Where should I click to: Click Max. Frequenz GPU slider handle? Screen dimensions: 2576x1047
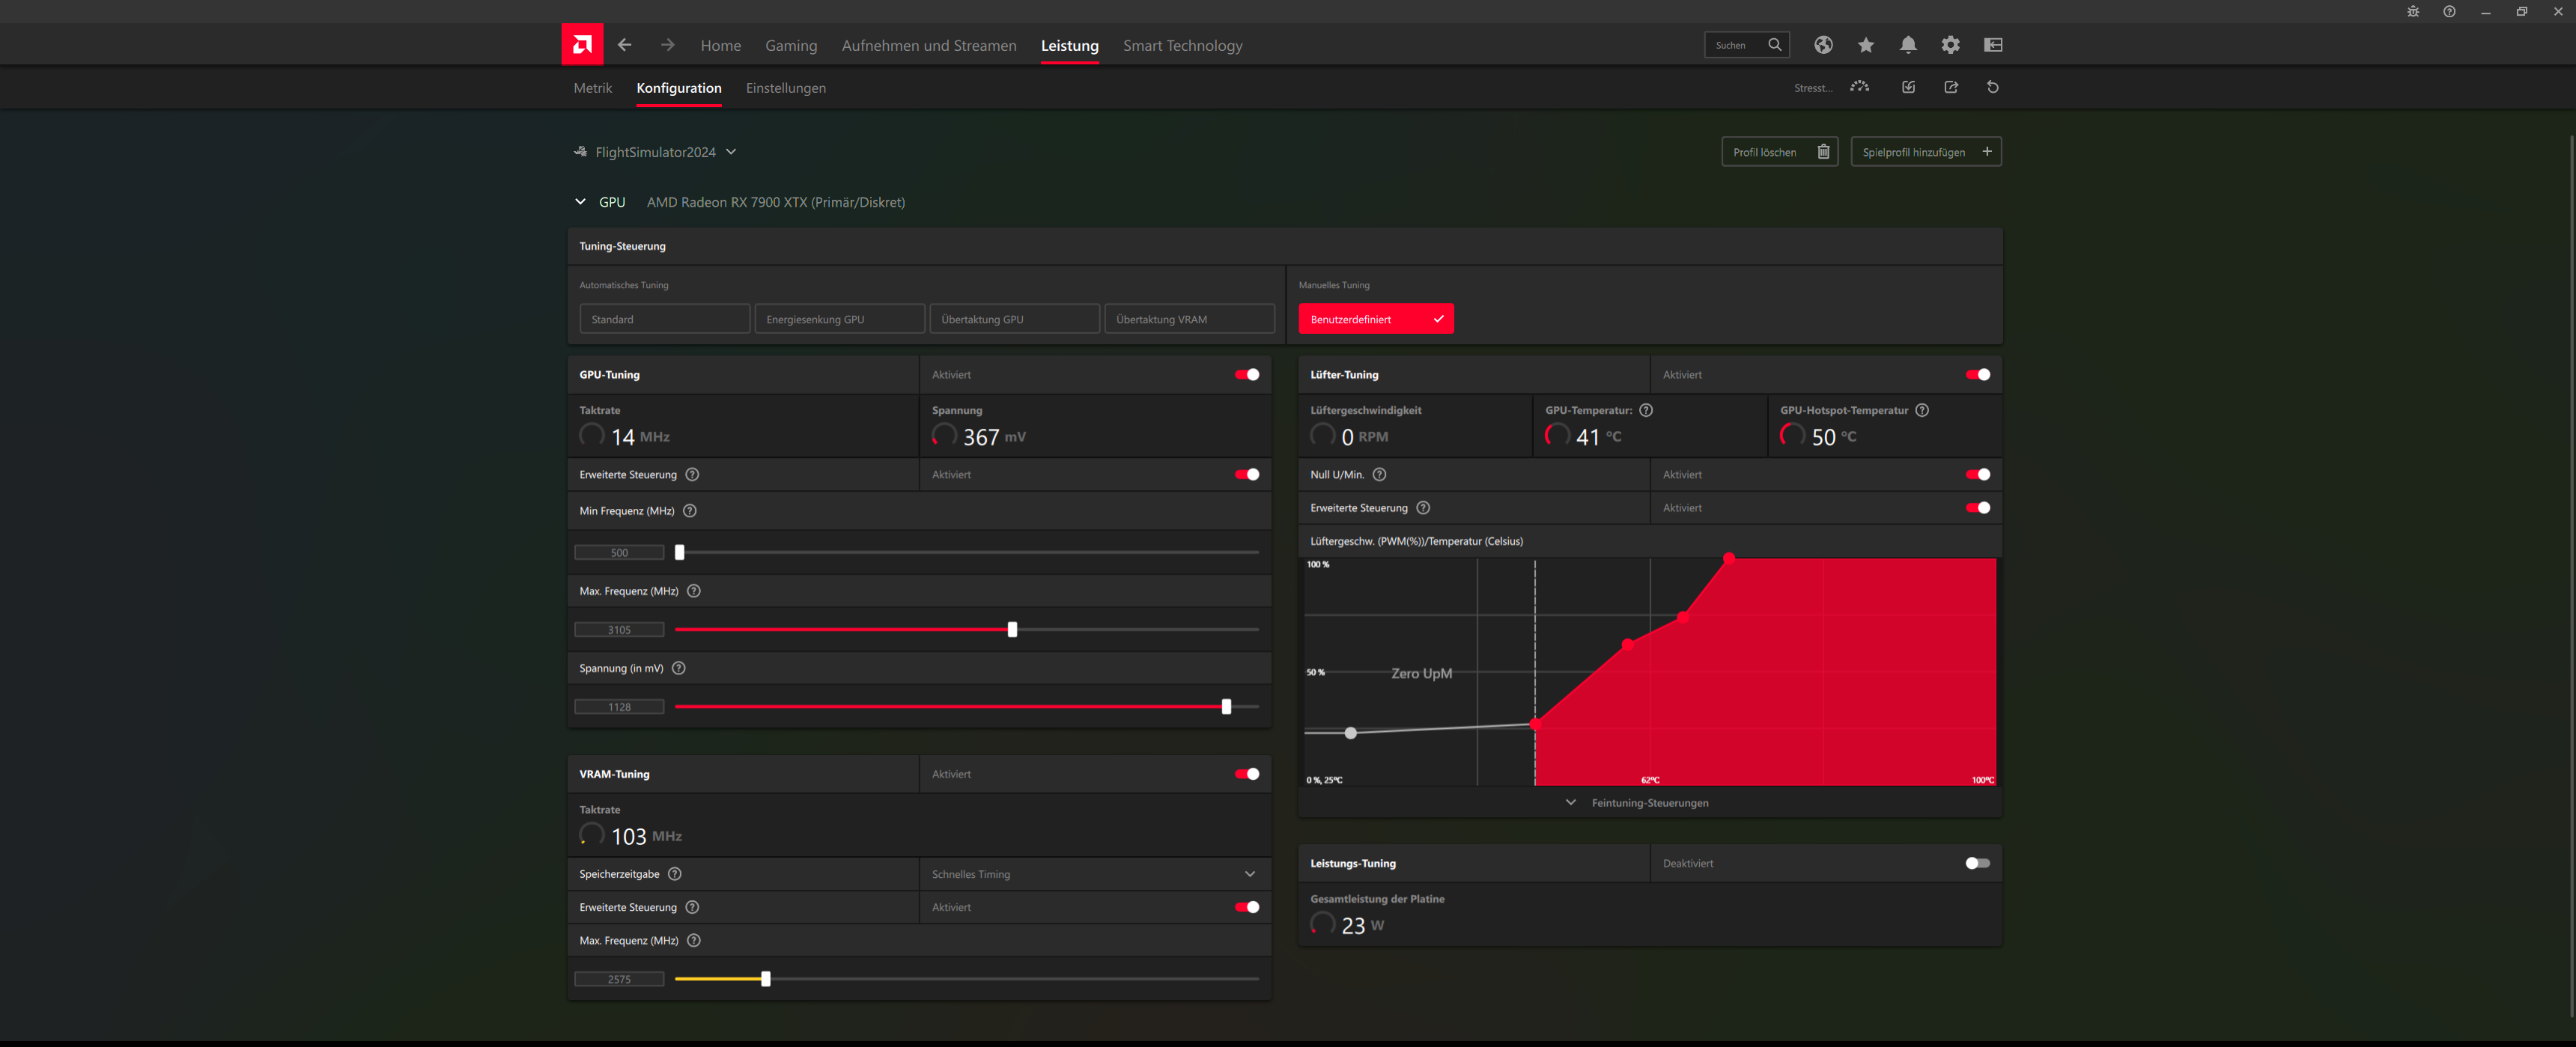click(1012, 629)
